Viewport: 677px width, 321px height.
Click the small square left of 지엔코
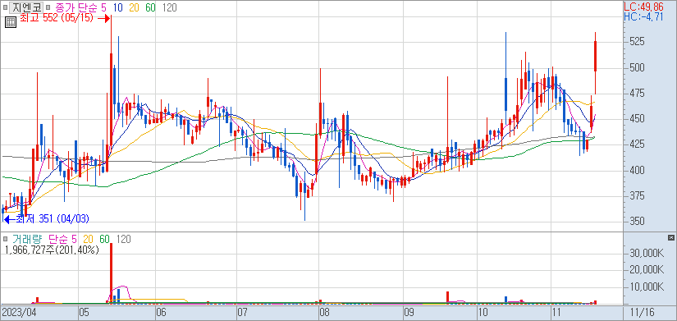[5, 7]
